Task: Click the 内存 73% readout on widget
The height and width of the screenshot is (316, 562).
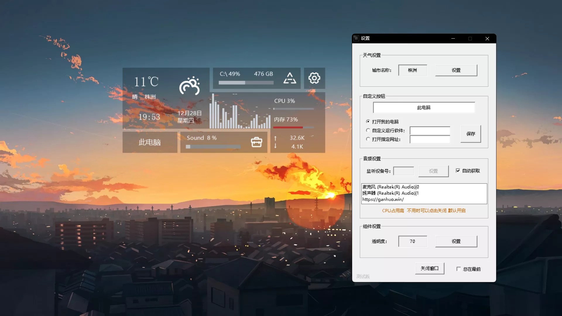Action: [286, 120]
